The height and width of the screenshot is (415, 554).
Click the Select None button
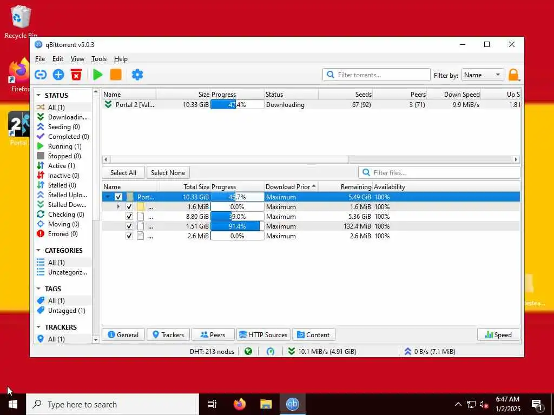[168, 172]
